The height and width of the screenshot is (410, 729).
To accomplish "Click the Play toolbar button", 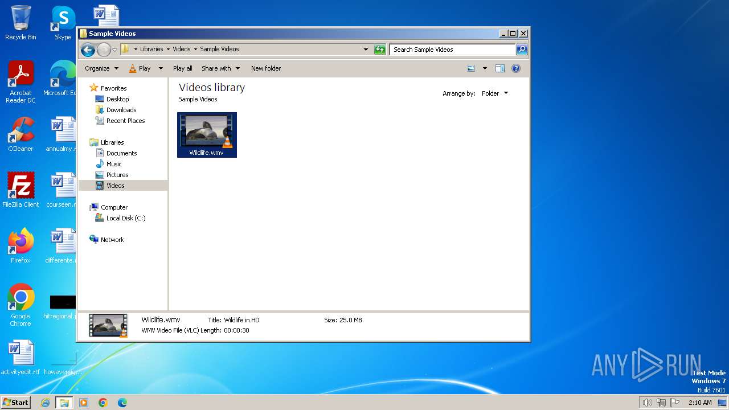I will pos(140,68).
